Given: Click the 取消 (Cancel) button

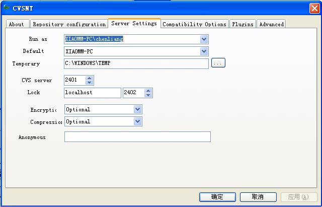Looking at the screenshot, I should [x=258, y=197].
